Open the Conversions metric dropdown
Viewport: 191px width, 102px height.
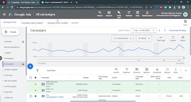point(122,38)
